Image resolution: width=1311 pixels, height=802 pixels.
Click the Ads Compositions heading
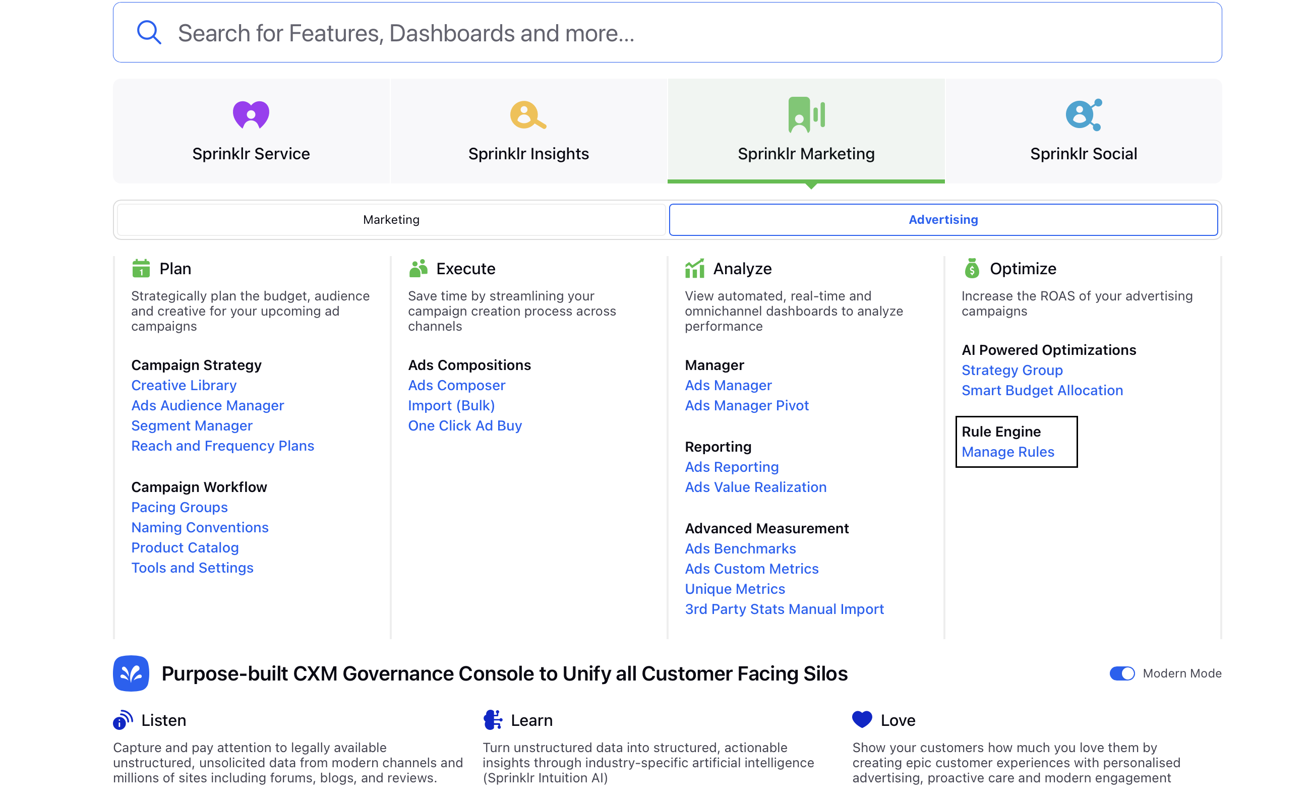469,365
